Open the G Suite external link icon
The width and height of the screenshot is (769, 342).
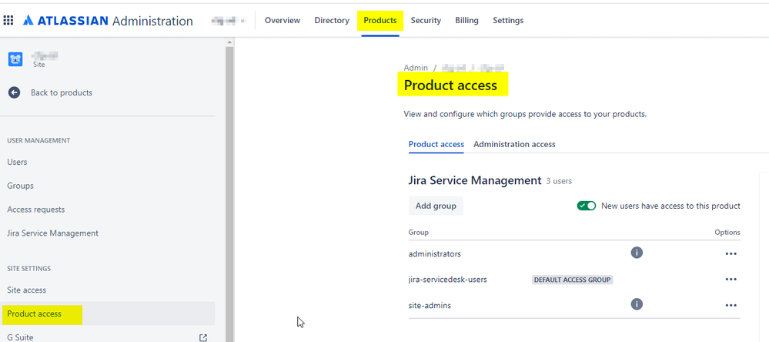pos(202,337)
